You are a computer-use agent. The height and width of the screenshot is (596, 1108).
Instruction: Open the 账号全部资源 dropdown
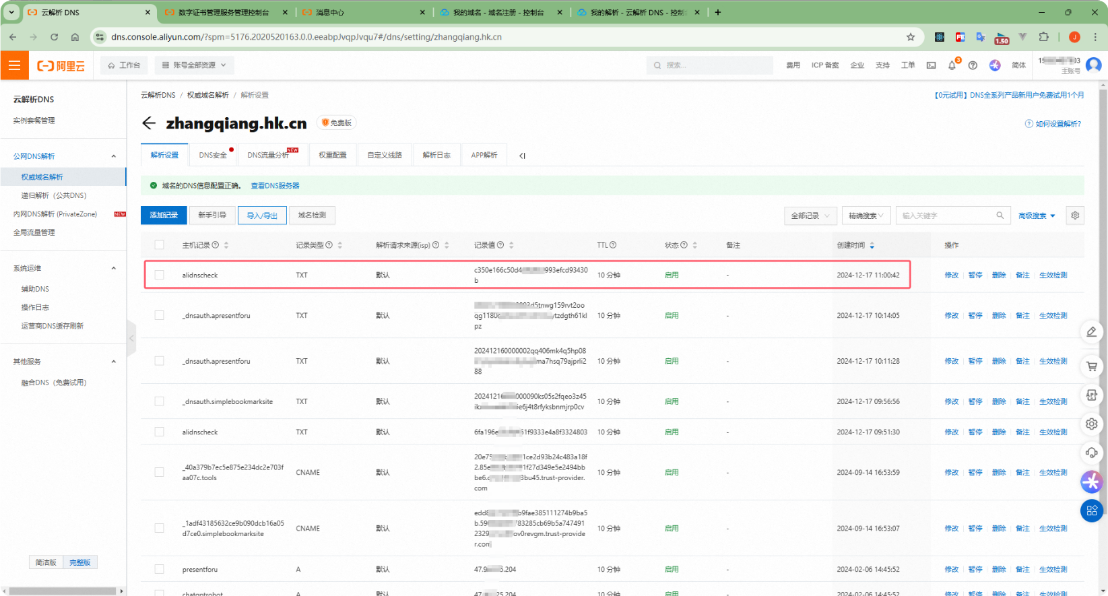coord(195,65)
